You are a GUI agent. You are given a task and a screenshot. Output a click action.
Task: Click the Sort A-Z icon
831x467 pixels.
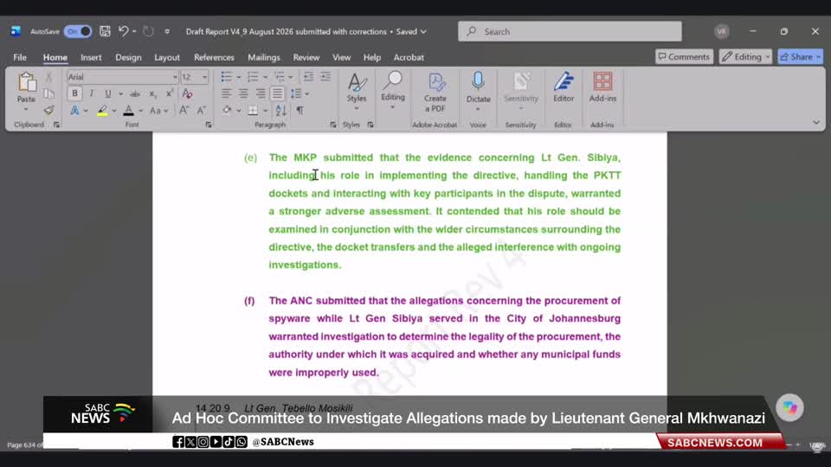[x=280, y=110]
